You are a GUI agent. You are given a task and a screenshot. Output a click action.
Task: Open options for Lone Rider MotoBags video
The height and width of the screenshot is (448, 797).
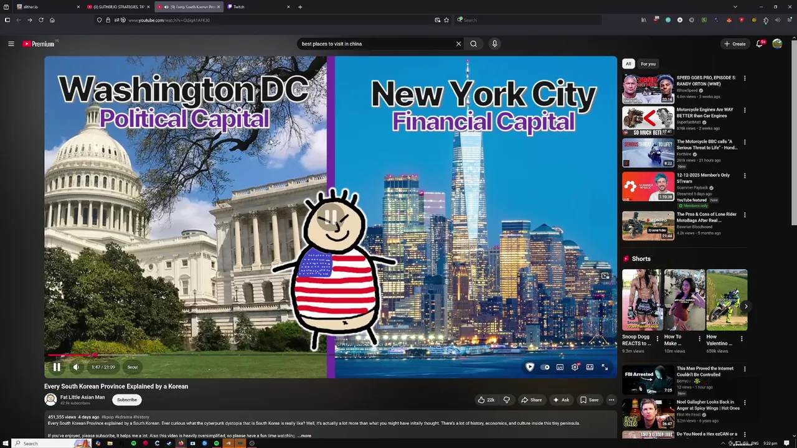click(745, 215)
